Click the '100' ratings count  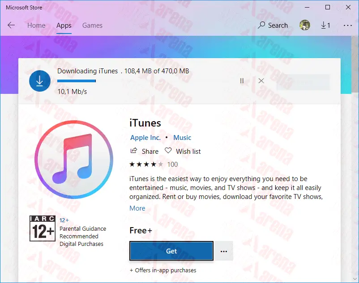point(172,165)
